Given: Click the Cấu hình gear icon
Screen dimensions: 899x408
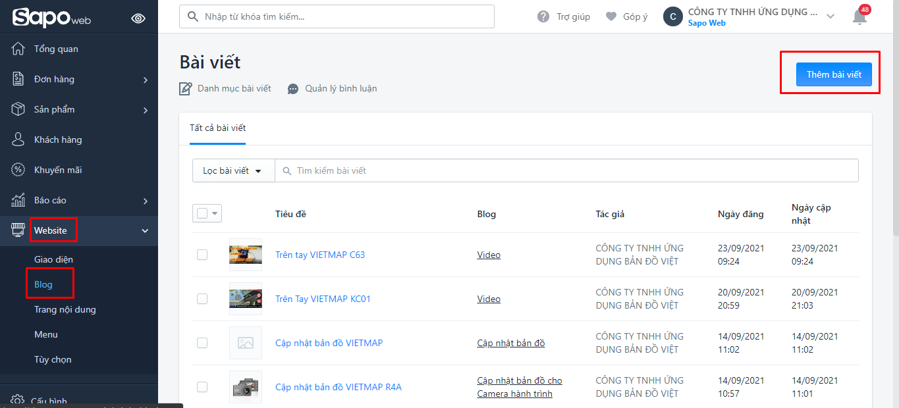Looking at the screenshot, I should 18,401.
